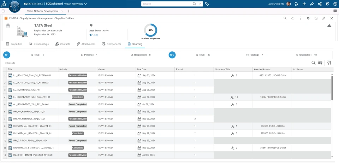This screenshot has height=163, width=339.
Task: Switch to the Properties tab
Action: [x=14, y=44]
